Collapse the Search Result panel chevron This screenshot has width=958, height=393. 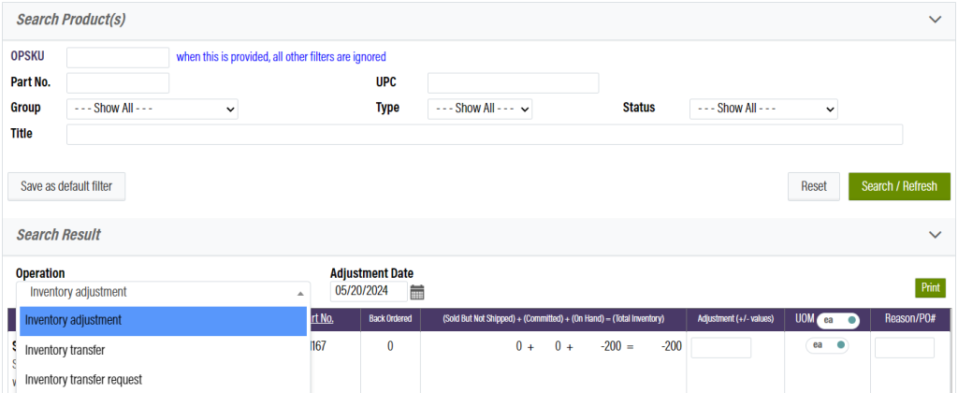[934, 235]
